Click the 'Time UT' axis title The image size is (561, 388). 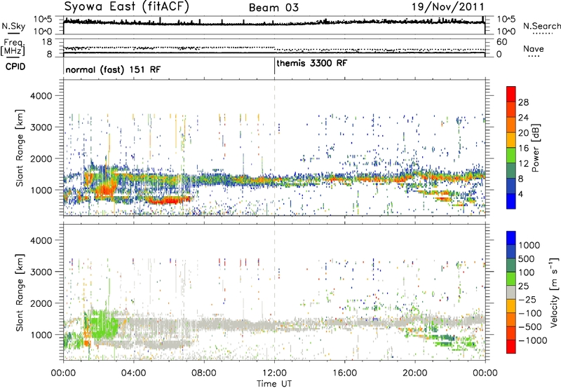[274, 384]
